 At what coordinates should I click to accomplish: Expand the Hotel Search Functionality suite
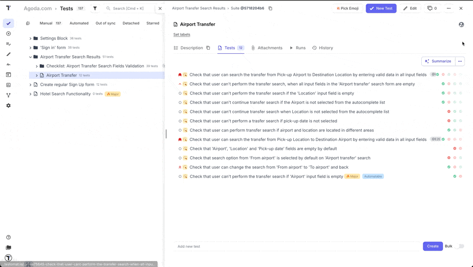[30, 94]
